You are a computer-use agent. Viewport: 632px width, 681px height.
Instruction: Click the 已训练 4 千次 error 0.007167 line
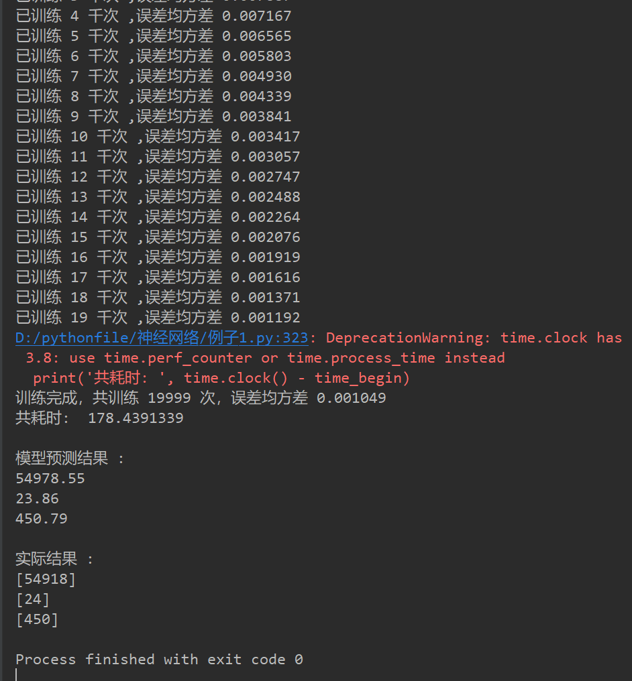154,16
